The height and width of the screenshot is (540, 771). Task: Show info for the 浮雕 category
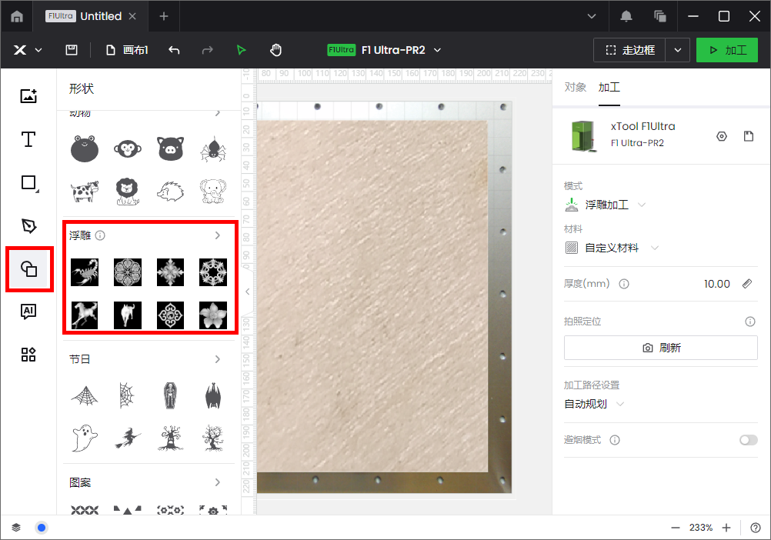[x=100, y=235]
